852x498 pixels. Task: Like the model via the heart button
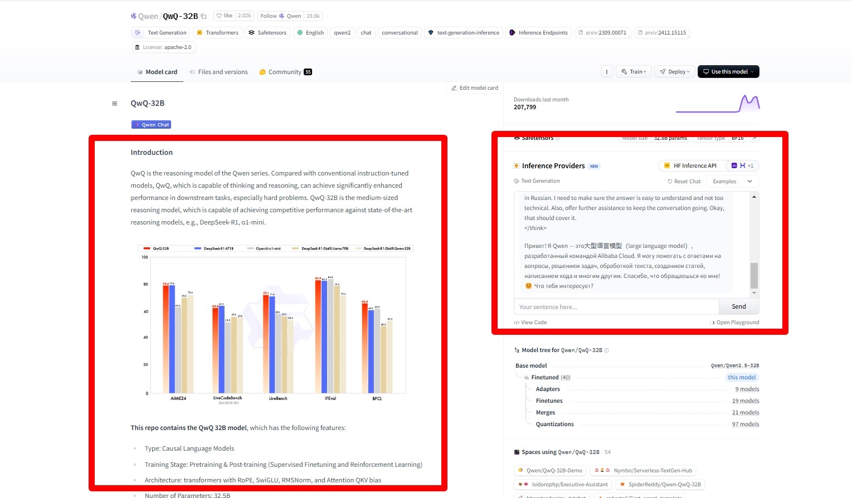(x=225, y=16)
